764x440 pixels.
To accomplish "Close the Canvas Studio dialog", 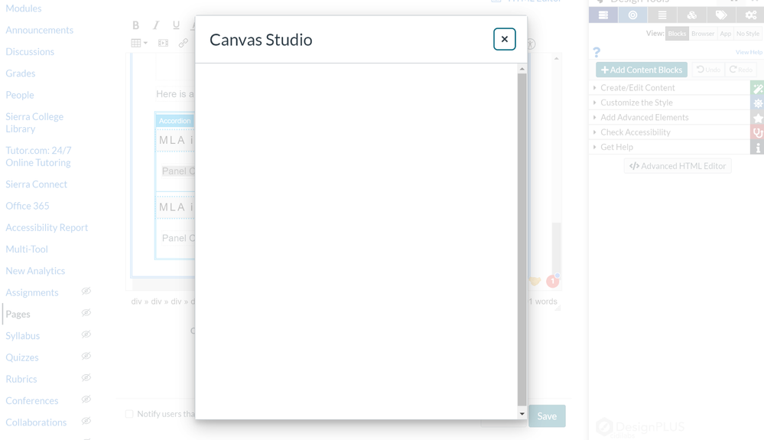I will [x=504, y=39].
